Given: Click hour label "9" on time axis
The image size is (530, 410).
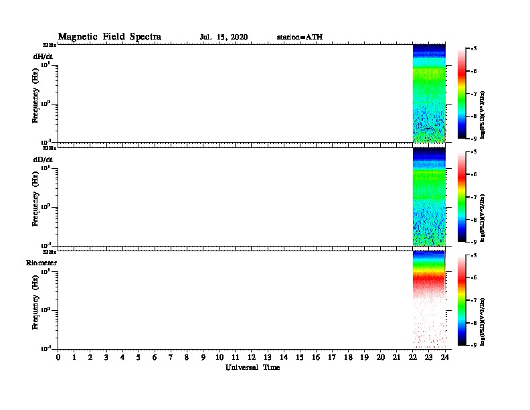Looking at the screenshot, I should coord(203,357).
